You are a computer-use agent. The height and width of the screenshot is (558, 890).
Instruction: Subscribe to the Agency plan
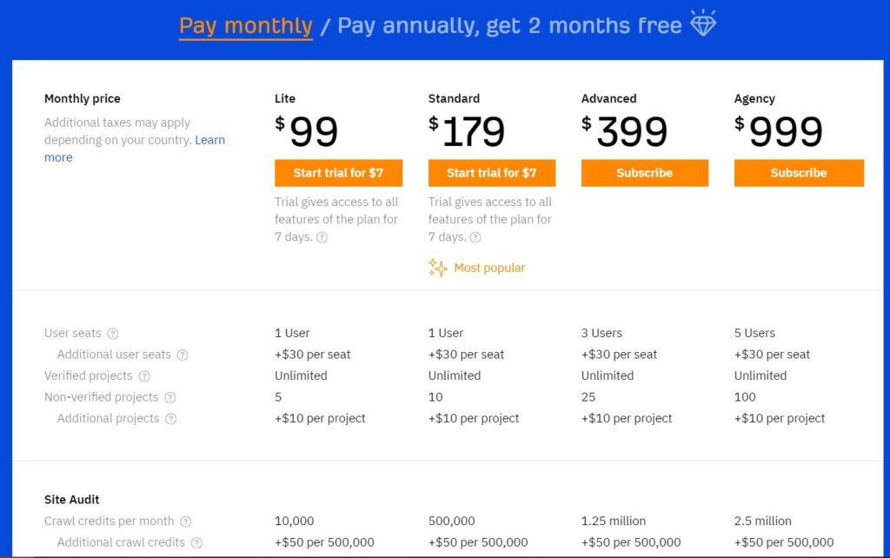pyautogui.click(x=799, y=173)
